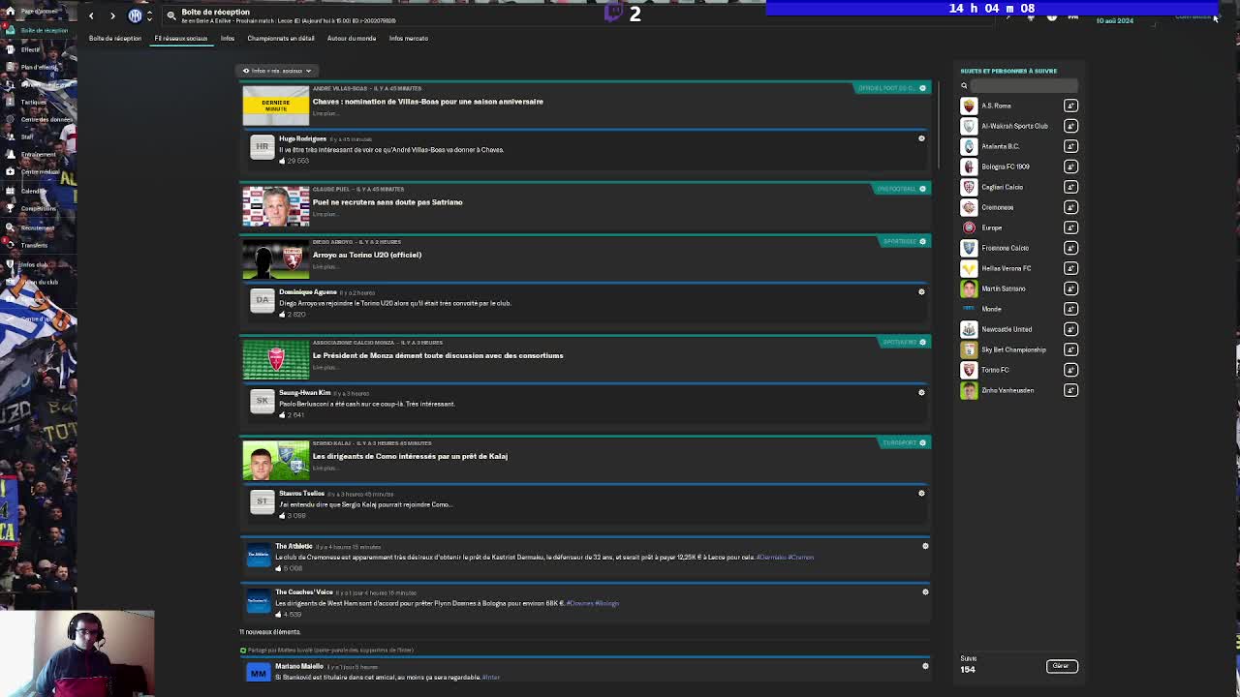The image size is (1240, 697).
Task: Expand the Infos + rés. sociaux filter dropdown
Action: coord(277,71)
